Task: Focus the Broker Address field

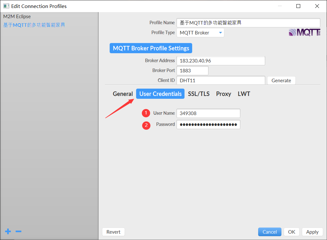Action: (x=221, y=61)
